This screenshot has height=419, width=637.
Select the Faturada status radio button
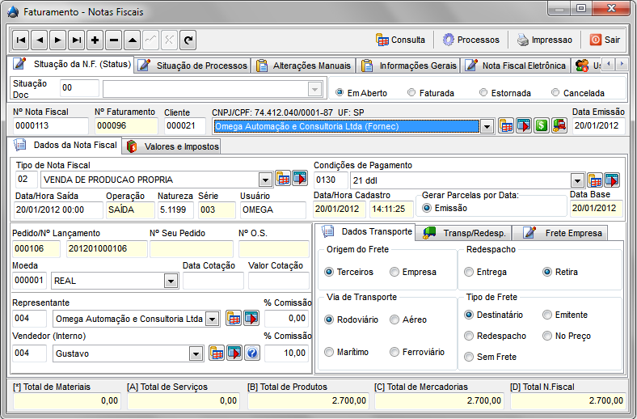412,93
